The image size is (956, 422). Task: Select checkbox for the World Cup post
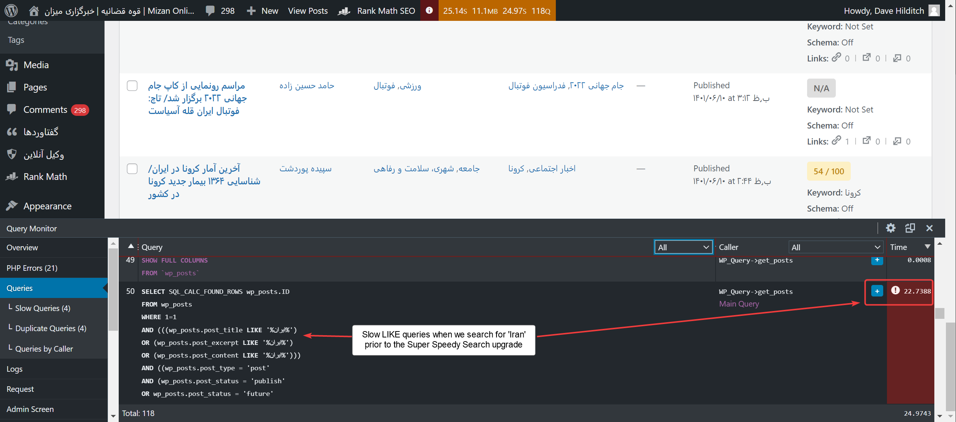pyautogui.click(x=132, y=86)
